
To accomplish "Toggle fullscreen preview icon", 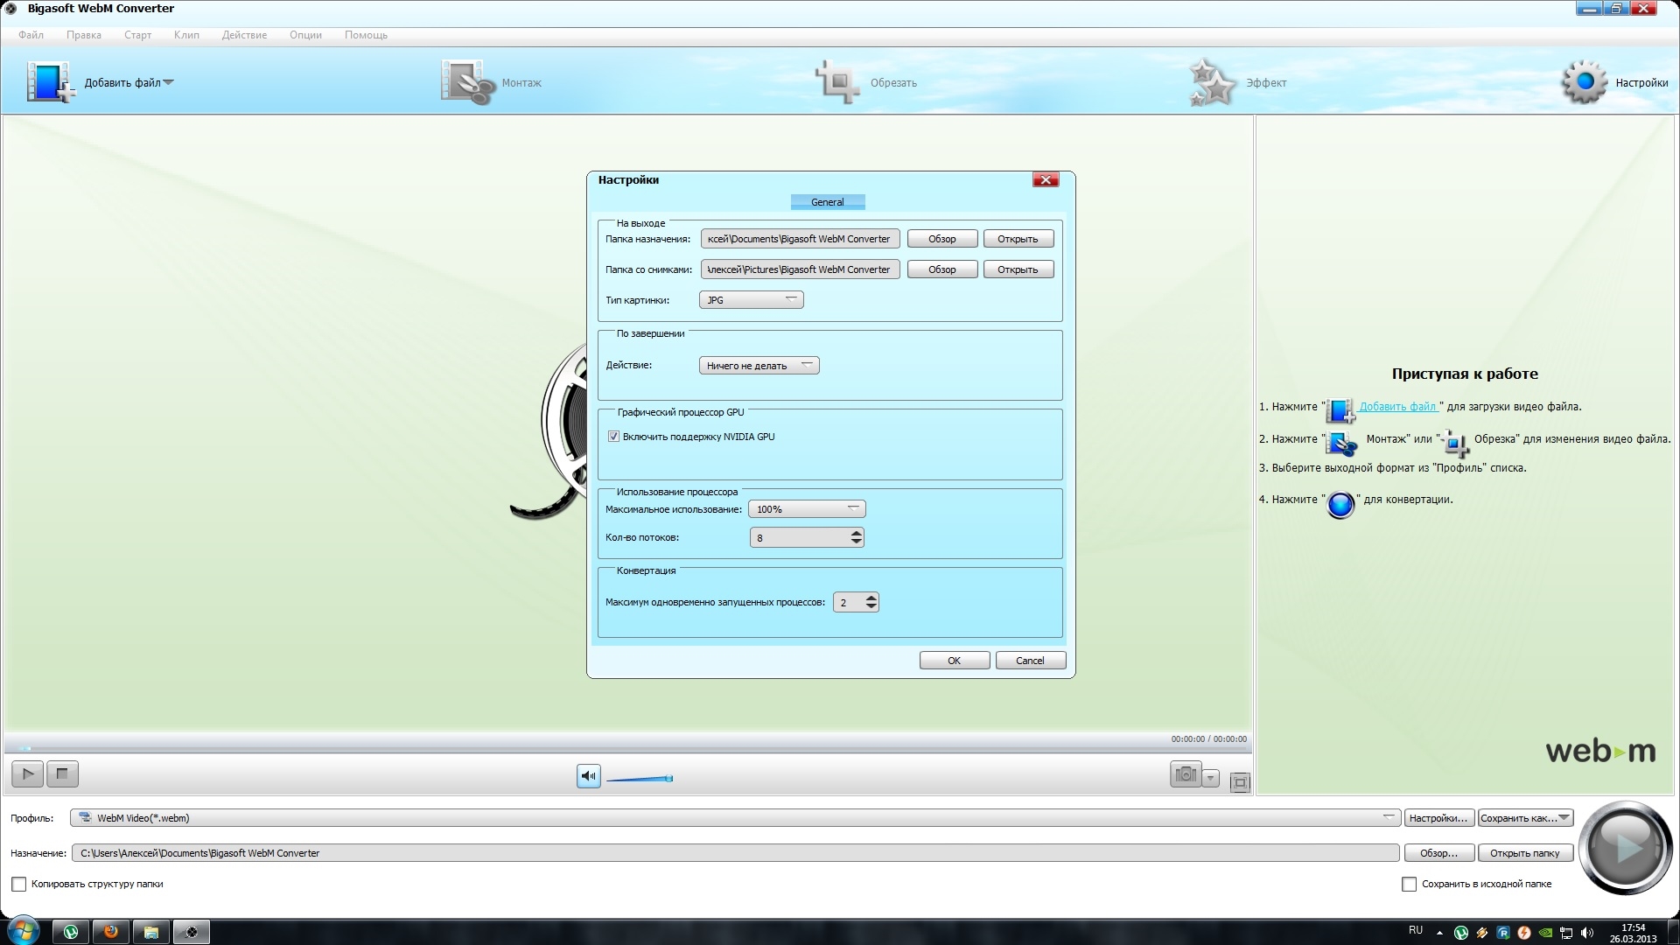I will 1240,782.
